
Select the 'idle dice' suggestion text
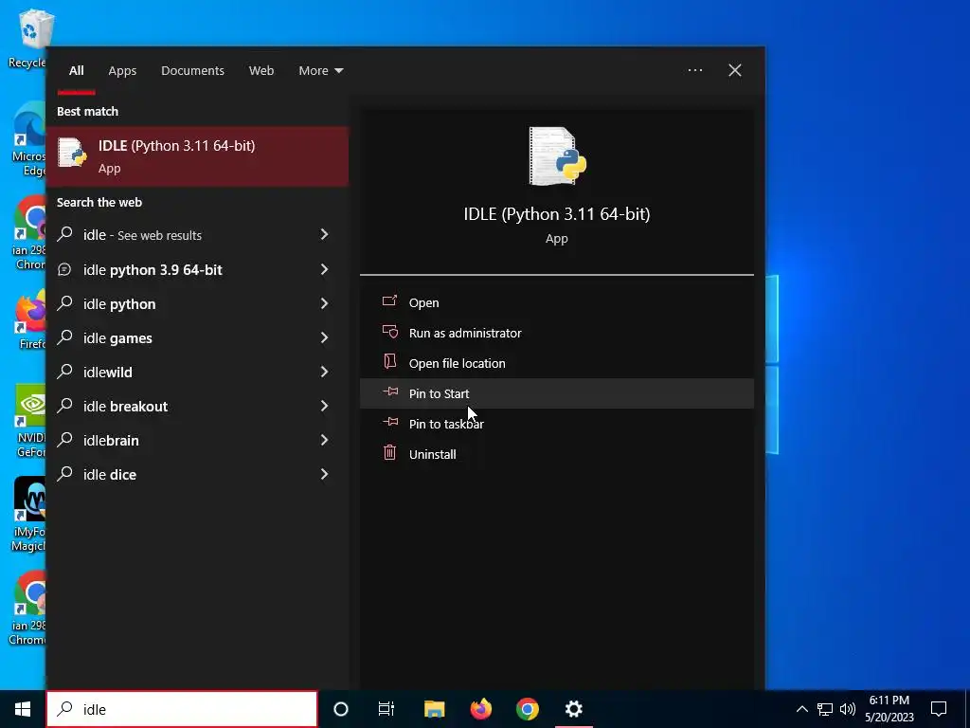point(110,474)
